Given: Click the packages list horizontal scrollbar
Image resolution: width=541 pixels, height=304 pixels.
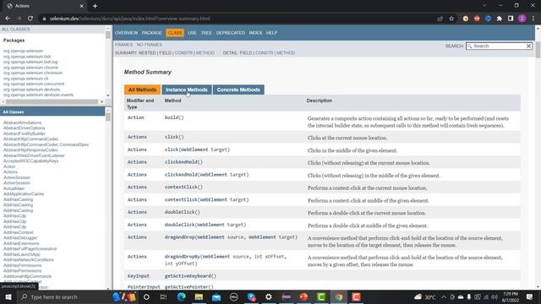Looking at the screenshot, I should coord(52,101).
